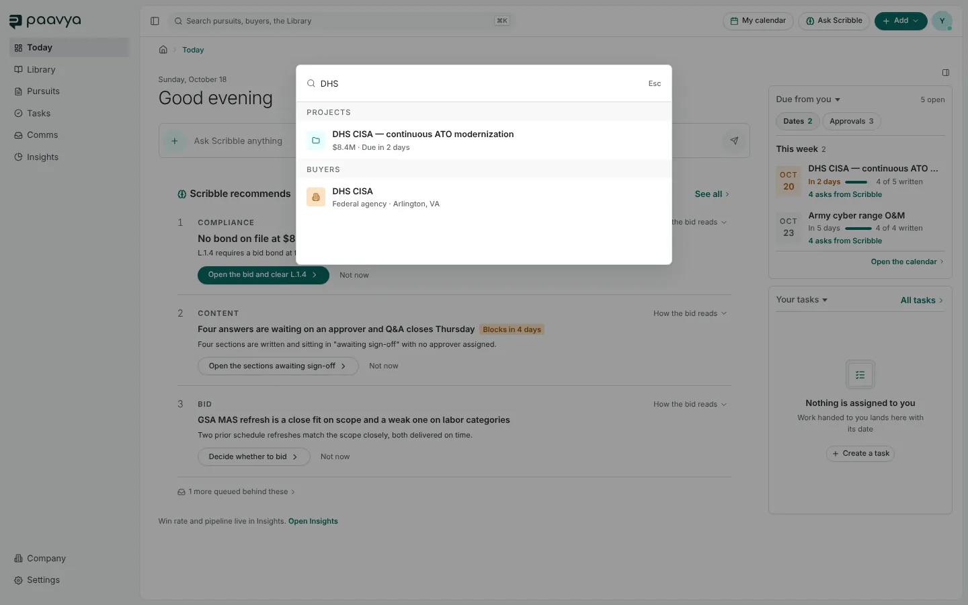
Task: Open Insights in the sidebar
Action: click(69, 157)
